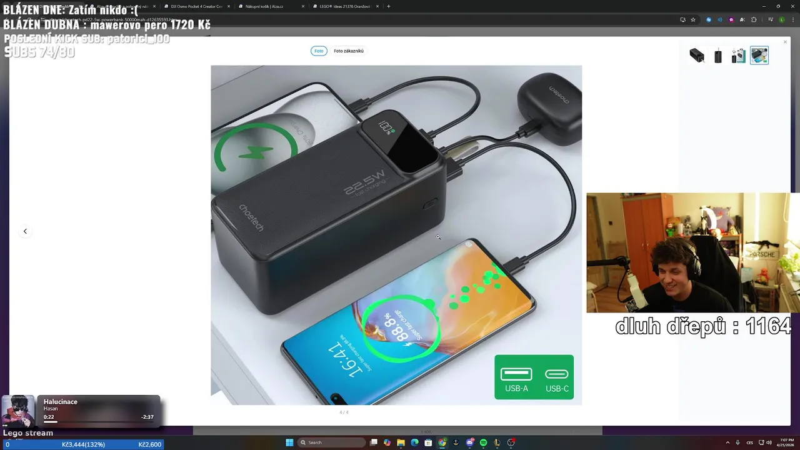Open Spotify from the taskbar
Viewport: 800px width, 450px height.
coord(483,442)
